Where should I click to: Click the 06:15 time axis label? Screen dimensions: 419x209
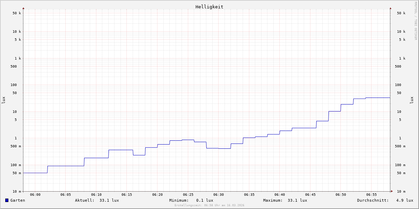127,195
